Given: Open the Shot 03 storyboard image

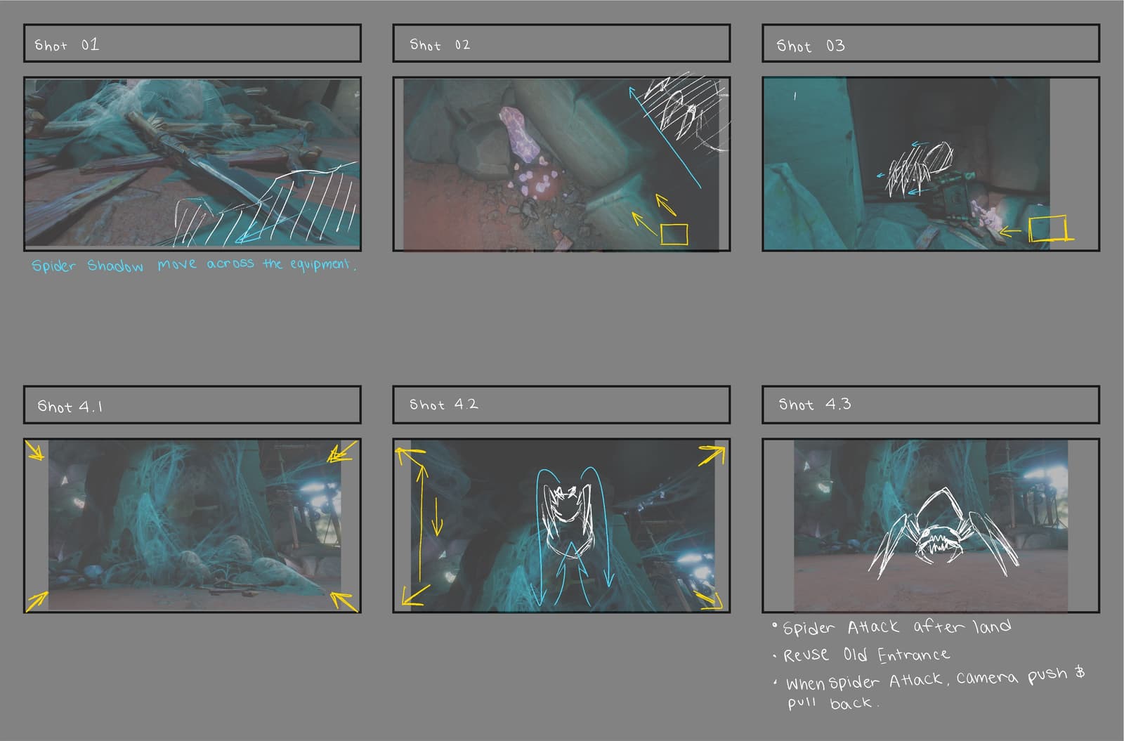Looking at the screenshot, I should pyautogui.click(x=931, y=164).
